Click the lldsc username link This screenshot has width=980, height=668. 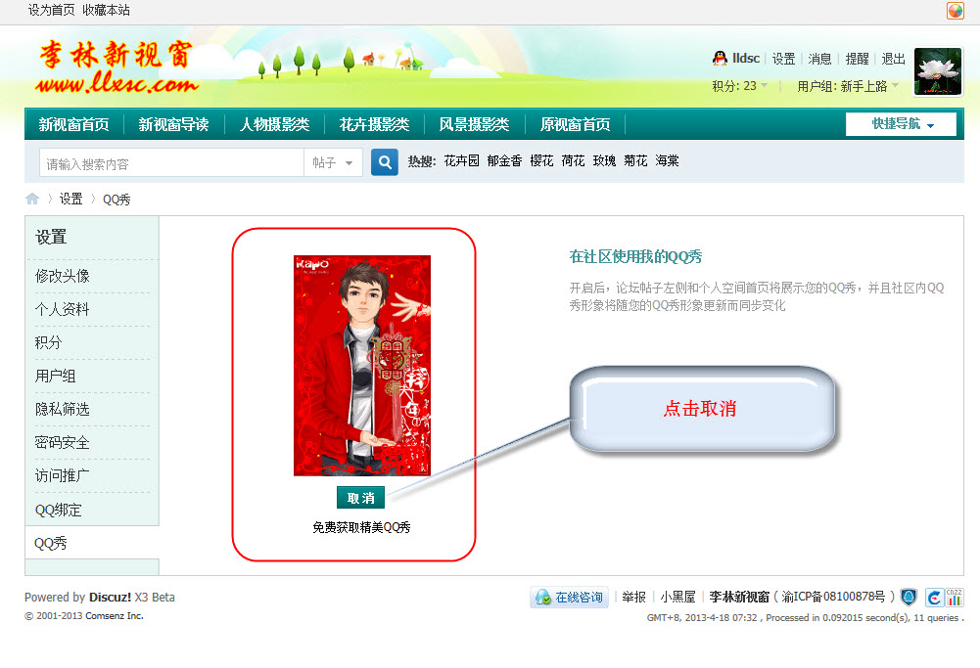[746, 58]
